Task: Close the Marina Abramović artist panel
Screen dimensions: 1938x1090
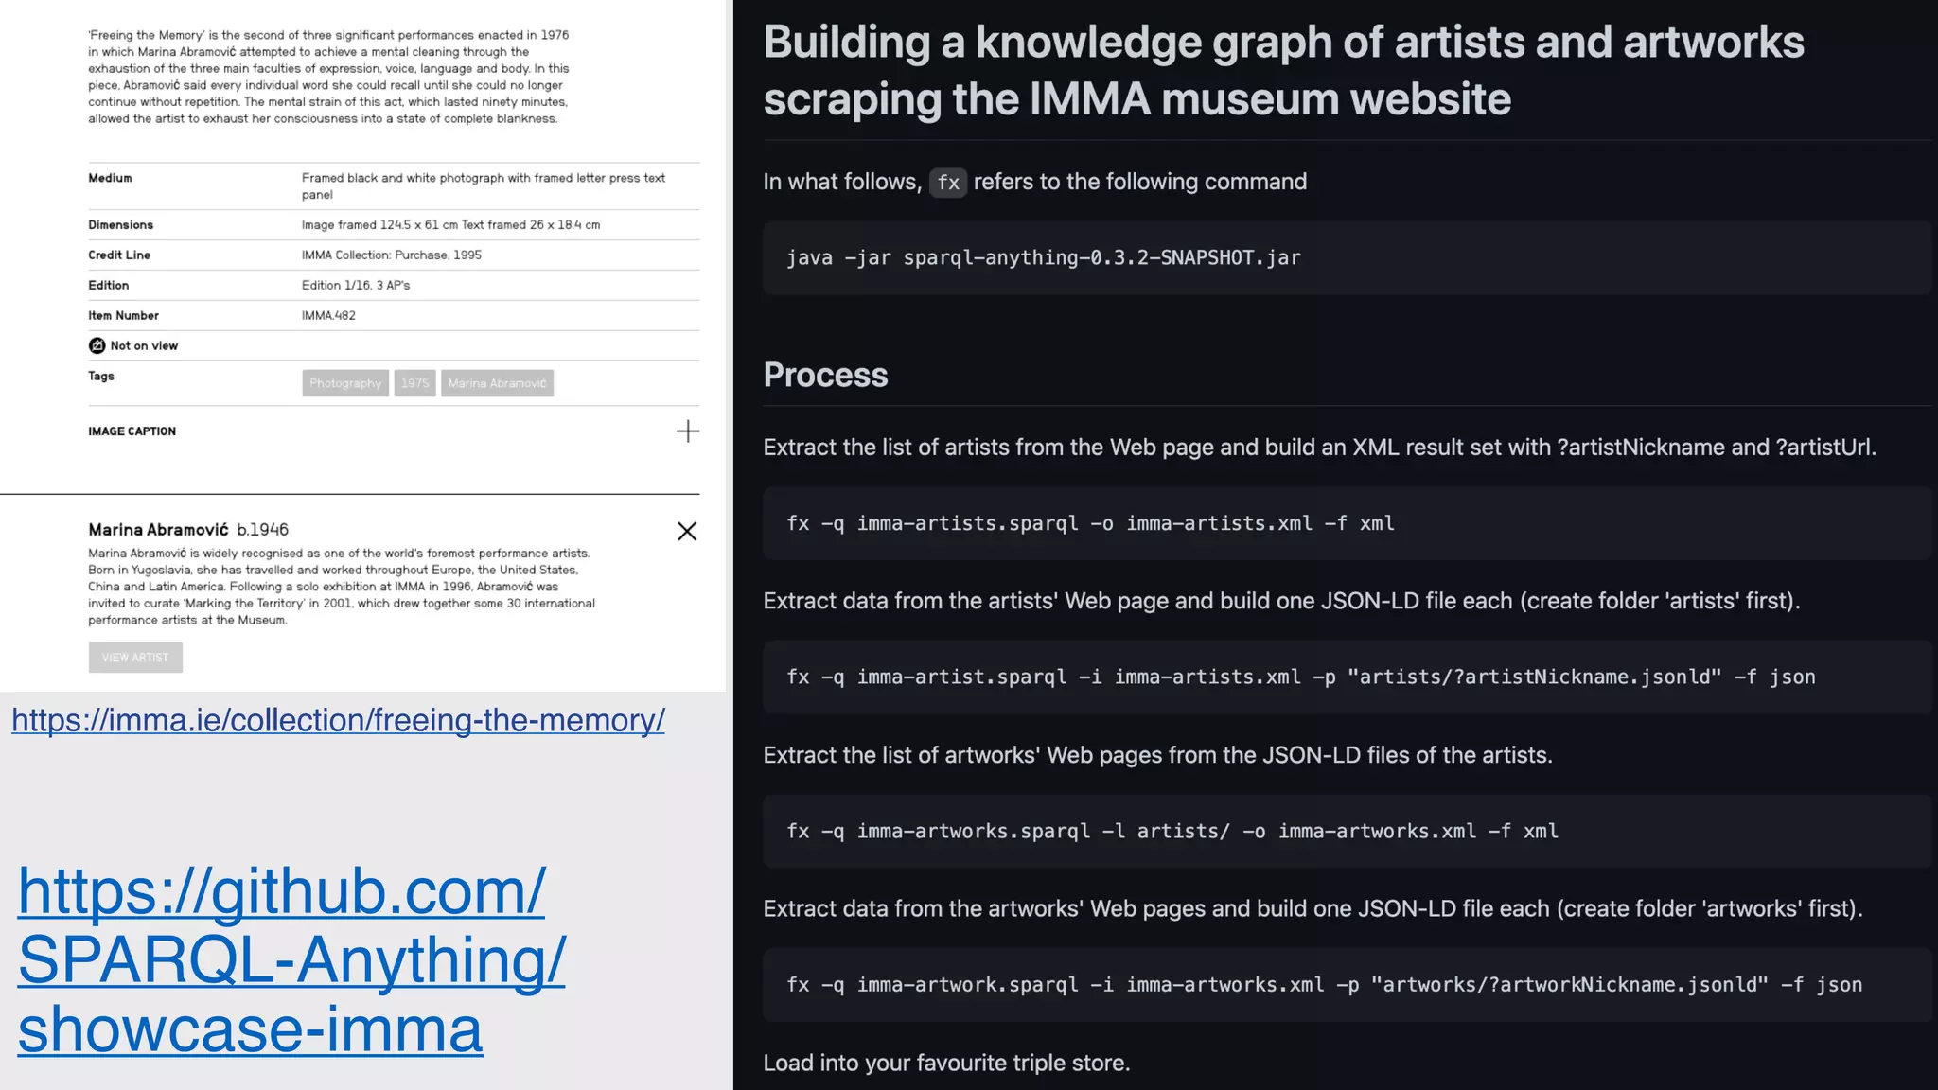Action: point(687,531)
